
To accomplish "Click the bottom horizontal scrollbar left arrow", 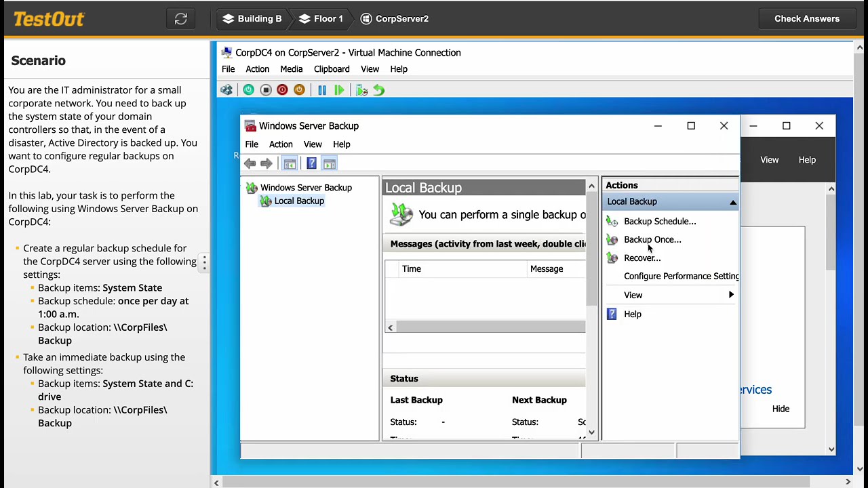I will click(216, 483).
